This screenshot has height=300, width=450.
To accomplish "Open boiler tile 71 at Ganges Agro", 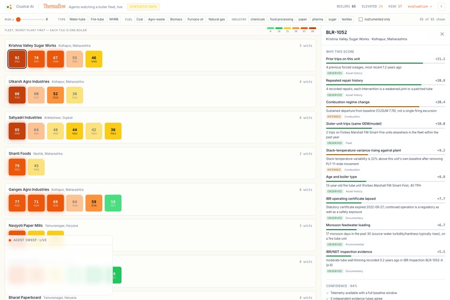I will pyautogui.click(x=36, y=203).
